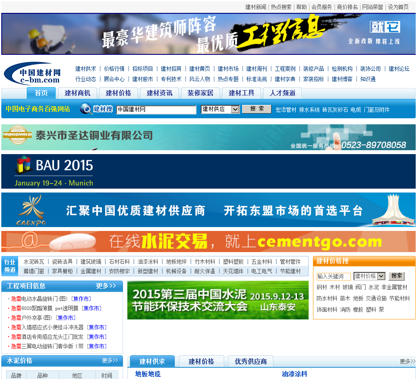Click the 宏添管材 hot keyword
Viewport: 417px width, 379px height.
[286, 110]
